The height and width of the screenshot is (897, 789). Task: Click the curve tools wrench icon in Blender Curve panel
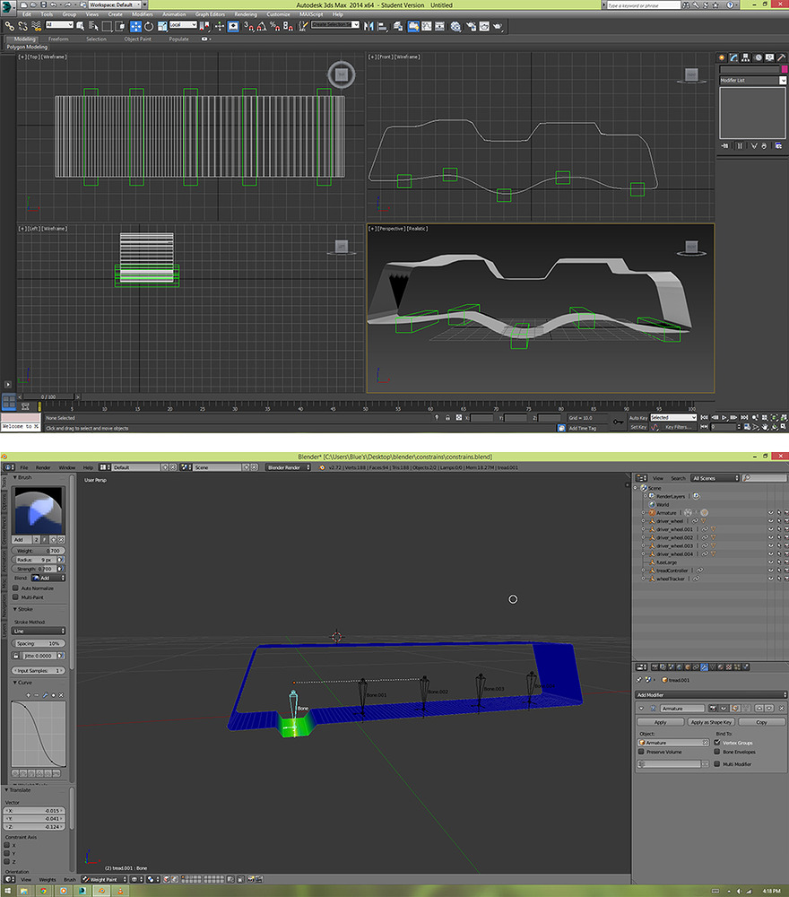[45, 695]
